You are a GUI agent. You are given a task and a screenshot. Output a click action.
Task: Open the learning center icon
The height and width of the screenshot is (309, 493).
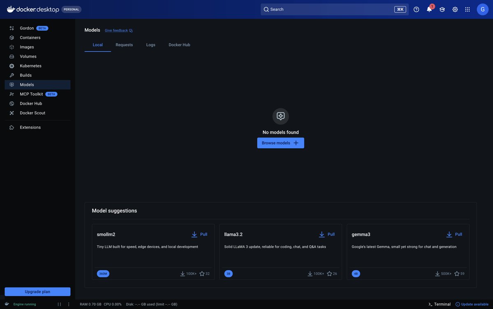point(442,9)
